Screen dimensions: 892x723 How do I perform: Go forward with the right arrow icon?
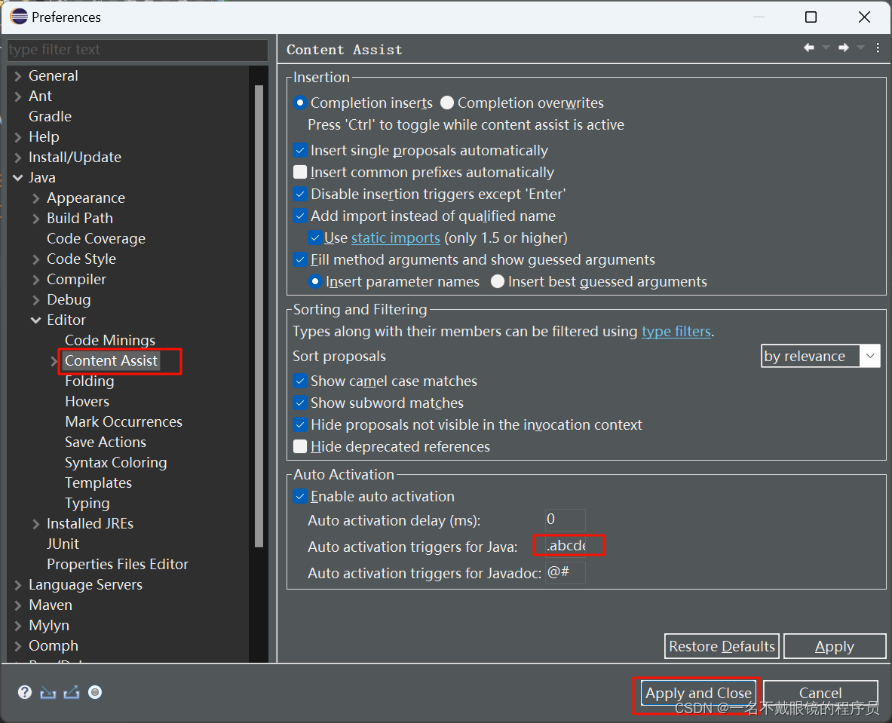[843, 47]
